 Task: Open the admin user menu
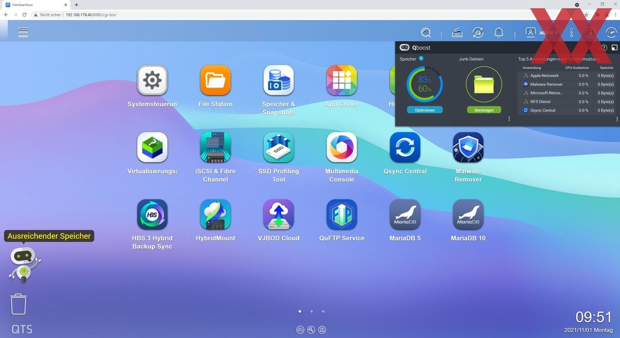(x=542, y=32)
